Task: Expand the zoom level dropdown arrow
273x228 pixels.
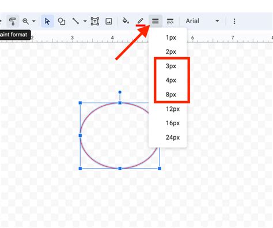Action: 34,21
